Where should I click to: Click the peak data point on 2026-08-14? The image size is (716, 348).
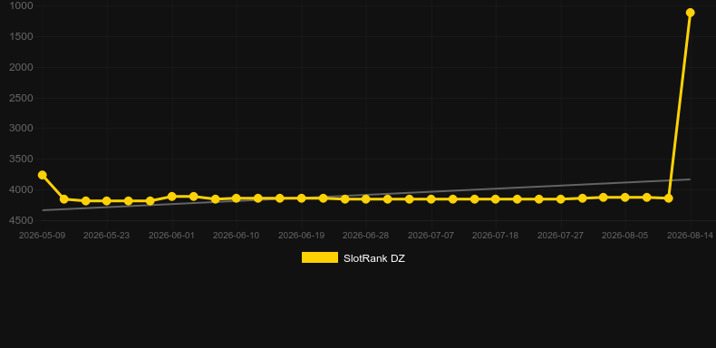(x=690, y=13)
